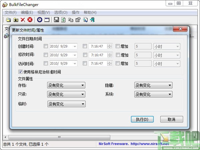Check 增加 for the 创建时间 row

(117, 46)
